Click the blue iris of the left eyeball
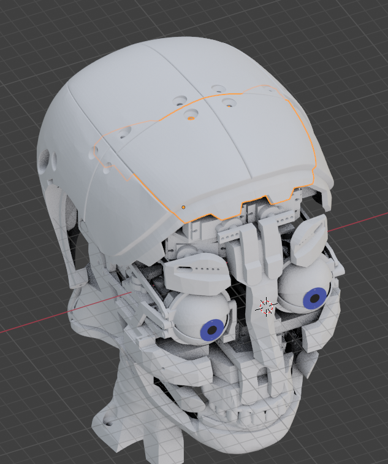 213,329
